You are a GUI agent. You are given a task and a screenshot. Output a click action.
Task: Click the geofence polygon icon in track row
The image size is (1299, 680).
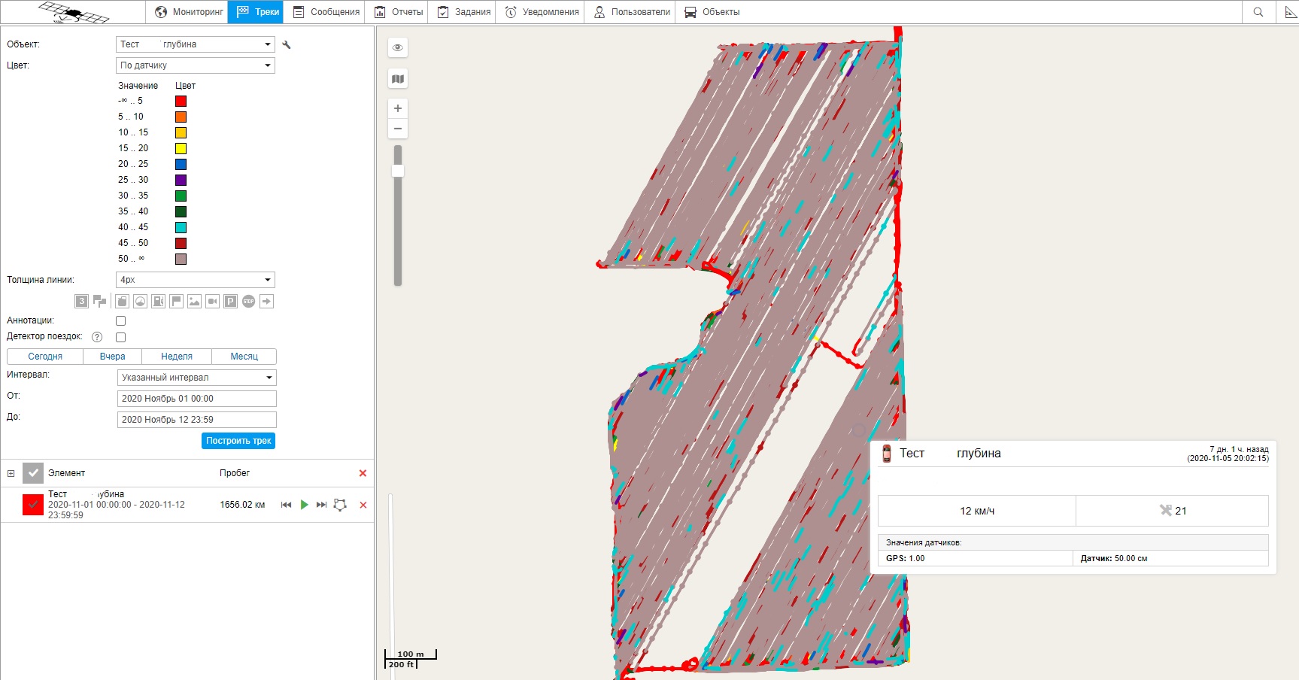click(340, 505)
